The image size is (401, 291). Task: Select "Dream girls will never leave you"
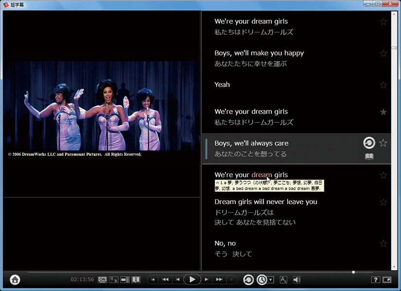click(266, 202)
